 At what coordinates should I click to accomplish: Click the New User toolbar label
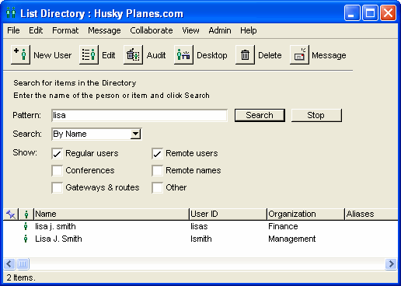tap(53, 55)
